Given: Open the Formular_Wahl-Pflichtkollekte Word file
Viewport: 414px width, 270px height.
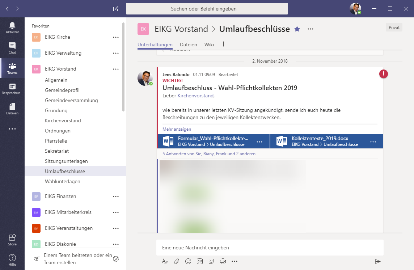Looking at the screenshot, I should [x=214, y=141].
